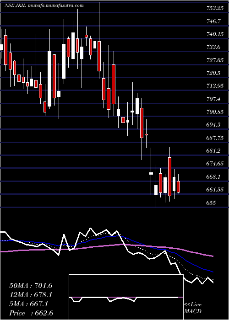Click the NSE JKIL munafa.munafasutra.com title text

click(x=44, y=5)
